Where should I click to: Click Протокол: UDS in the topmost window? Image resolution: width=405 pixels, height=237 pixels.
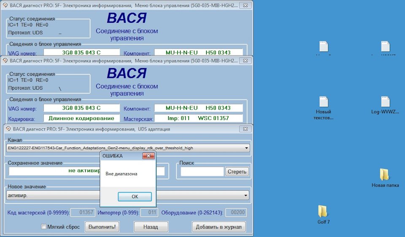pos(25,33)
